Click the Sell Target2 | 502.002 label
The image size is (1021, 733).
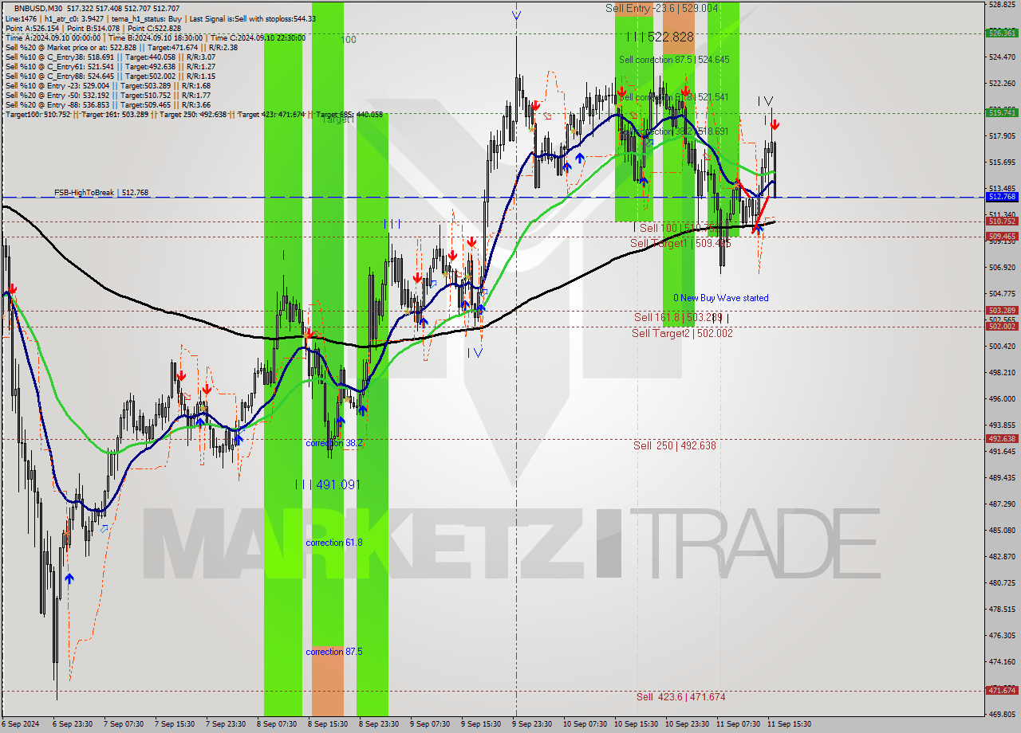(682, 333)
